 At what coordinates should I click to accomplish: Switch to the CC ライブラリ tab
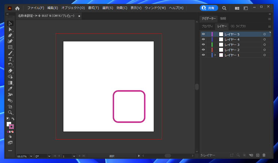(238, 26)
